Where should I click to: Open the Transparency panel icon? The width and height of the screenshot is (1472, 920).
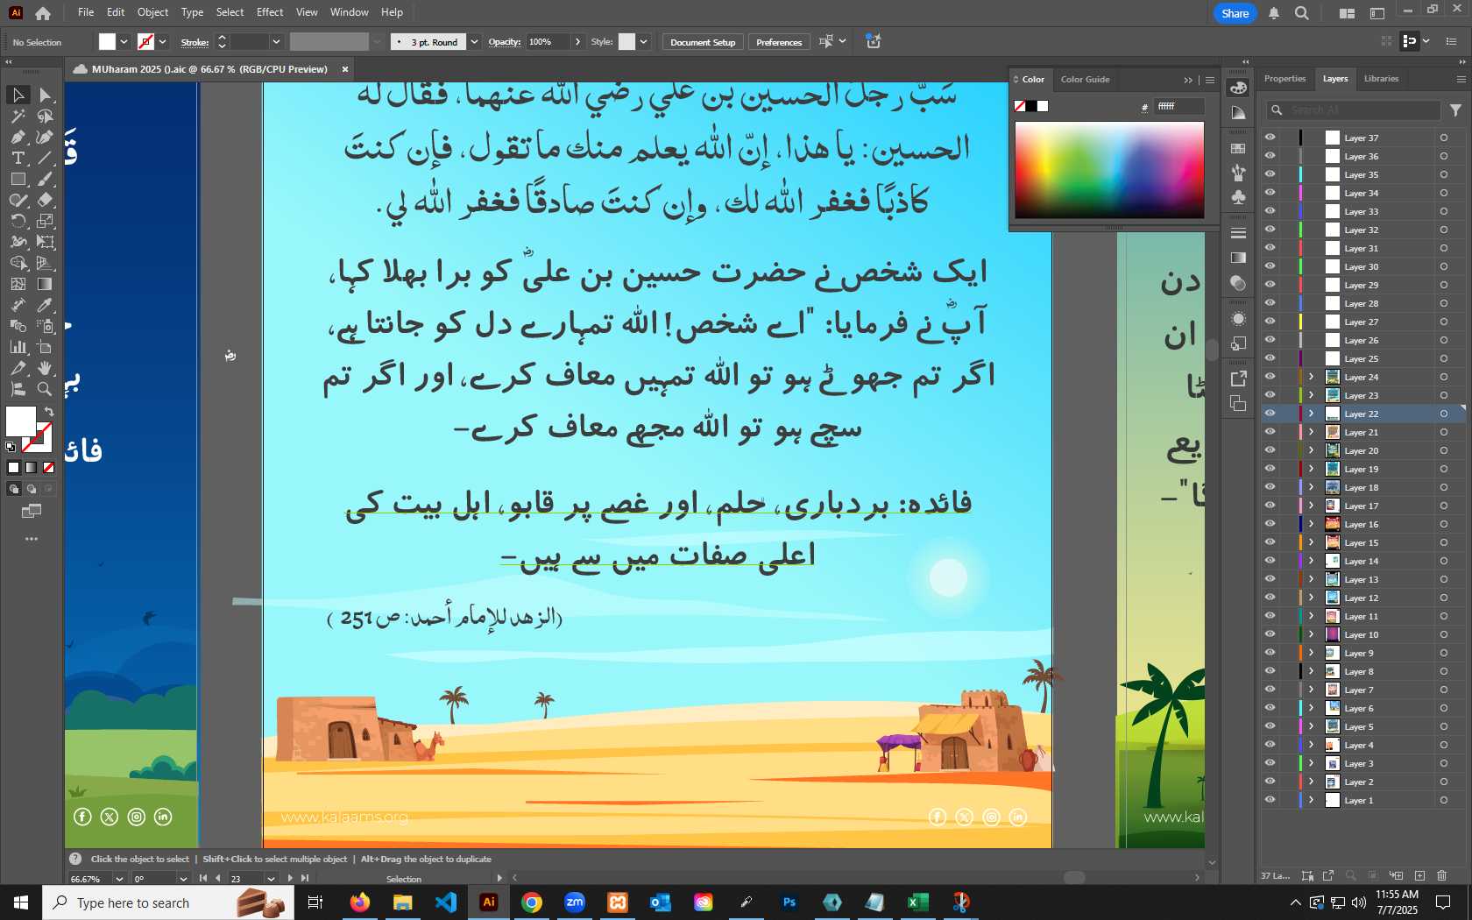pyautogui.click(x=1238, y=283)
